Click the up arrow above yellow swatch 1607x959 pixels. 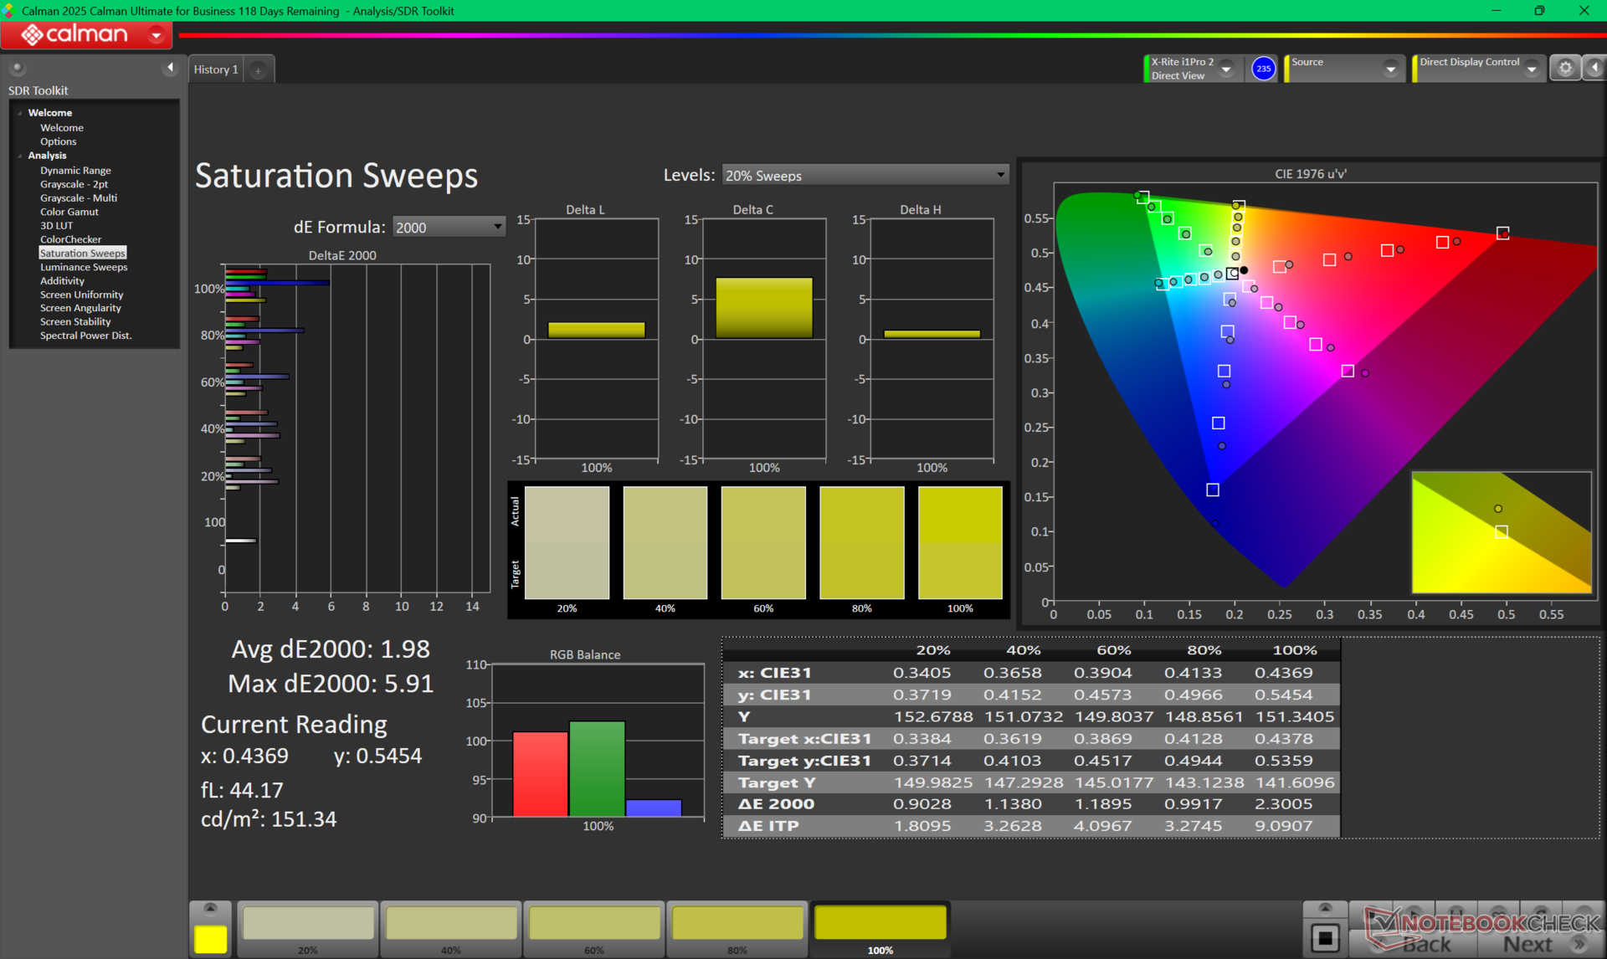tap(210, 909)
